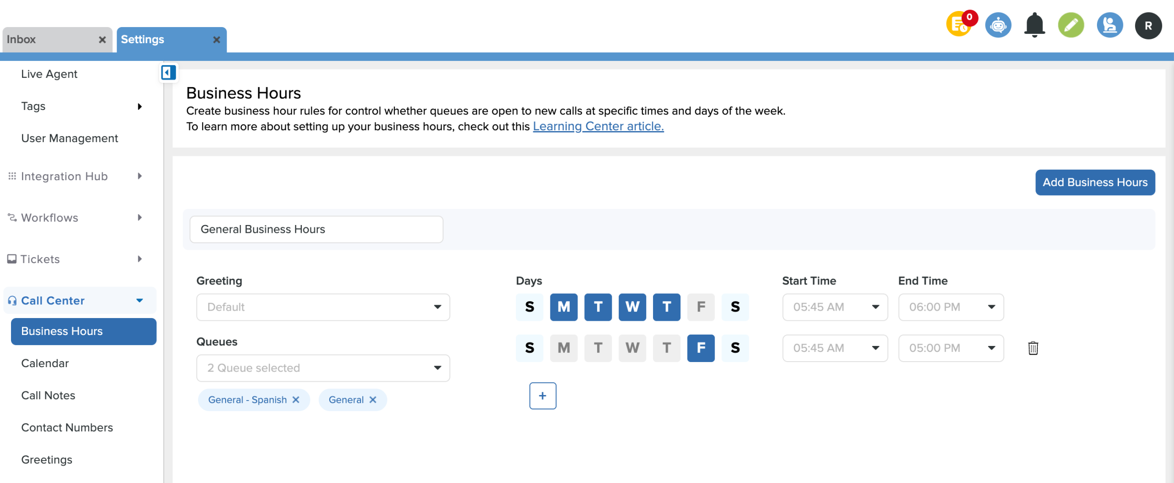Delete the second business hours row

tap(1033, 348)
